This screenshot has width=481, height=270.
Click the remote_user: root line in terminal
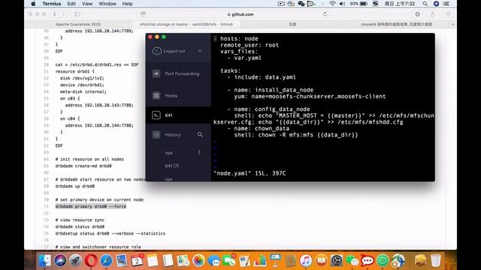[x=250, y=45]
